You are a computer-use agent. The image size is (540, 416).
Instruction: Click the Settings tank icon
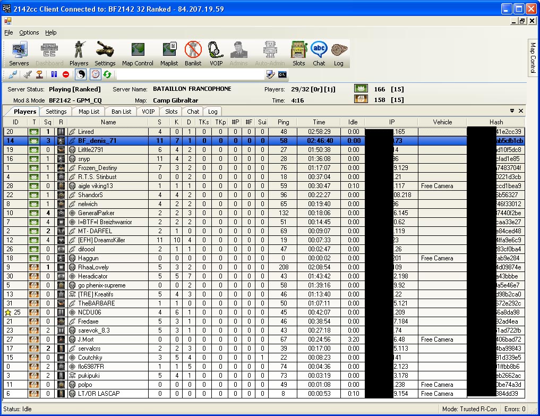tap(105, 54)
